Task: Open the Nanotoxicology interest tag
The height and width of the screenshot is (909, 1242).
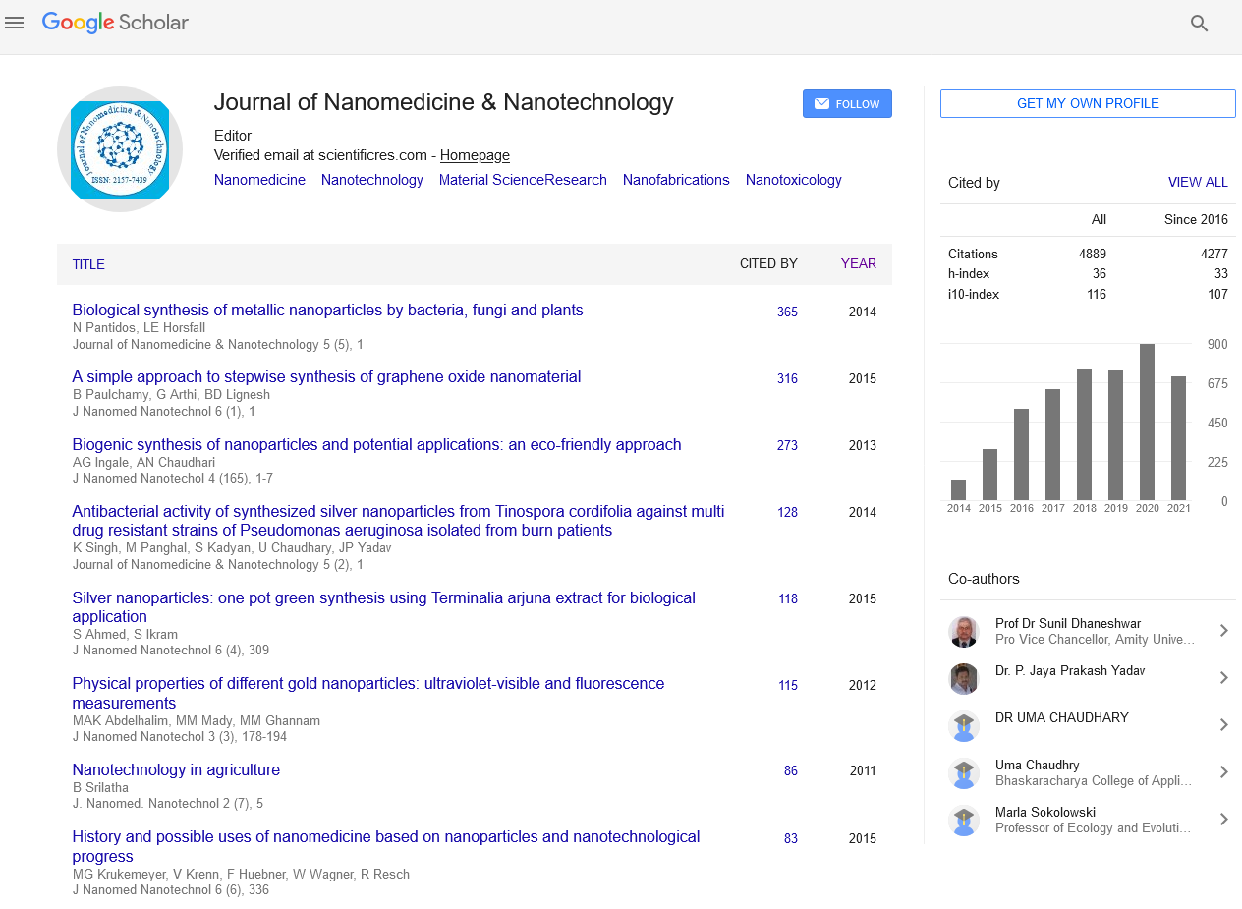Action: coord(793,180)
